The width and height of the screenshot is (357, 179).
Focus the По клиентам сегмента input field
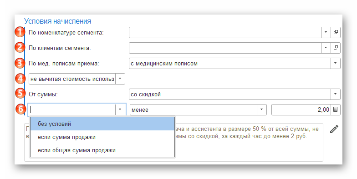pos(225,48)
